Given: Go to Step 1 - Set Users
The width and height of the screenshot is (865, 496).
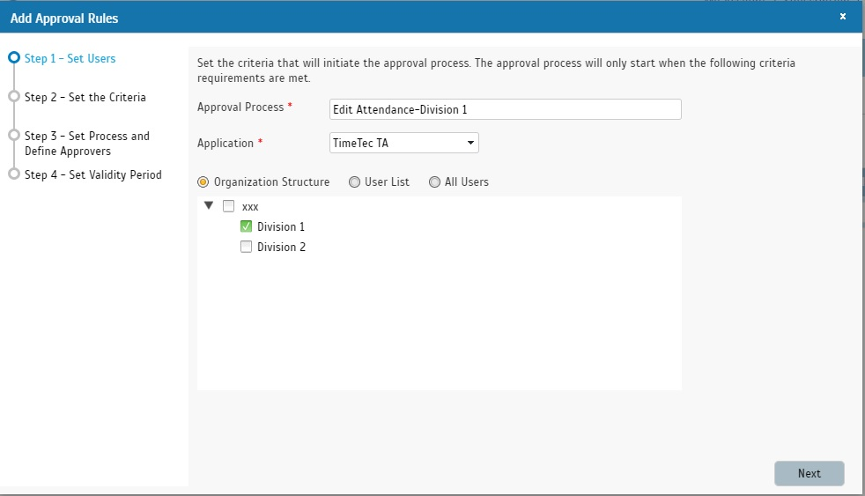Looking at the screenshot, I should tap(70, 59).
